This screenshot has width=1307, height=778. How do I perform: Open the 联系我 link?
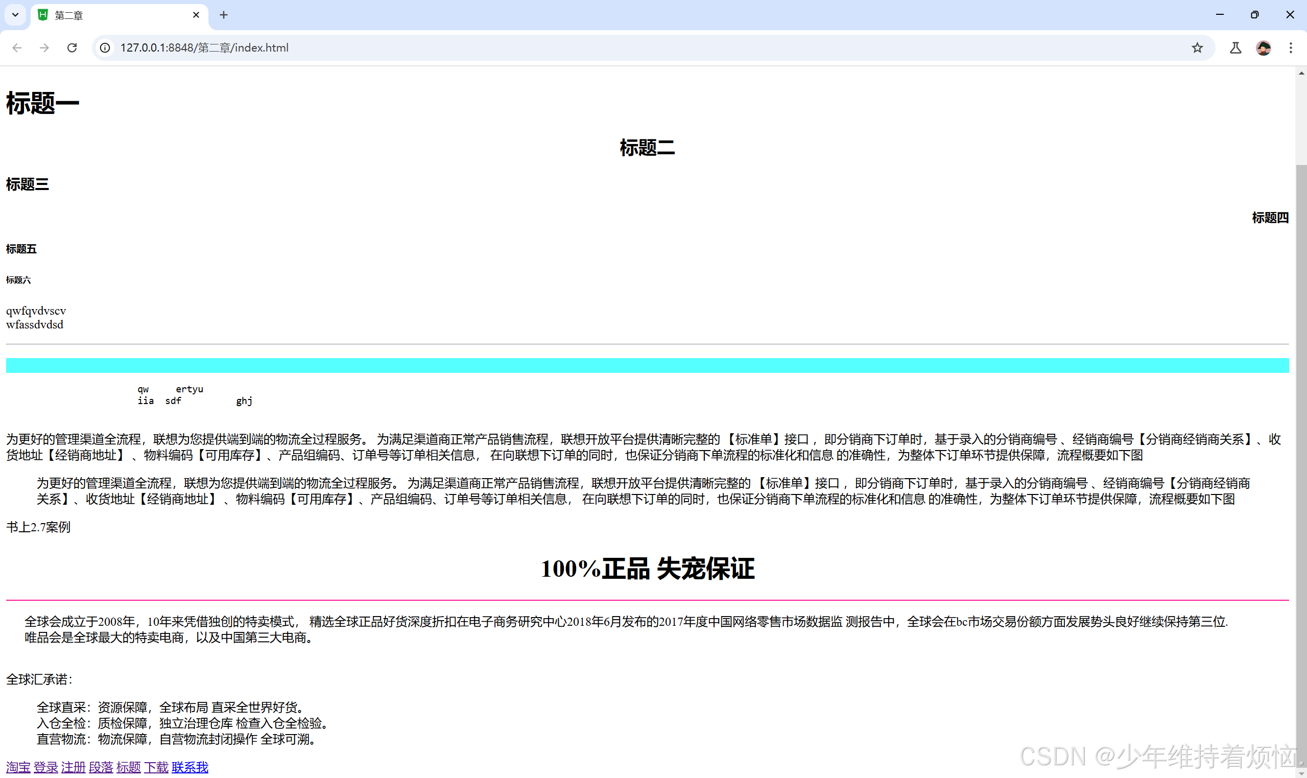coord(189,767)
